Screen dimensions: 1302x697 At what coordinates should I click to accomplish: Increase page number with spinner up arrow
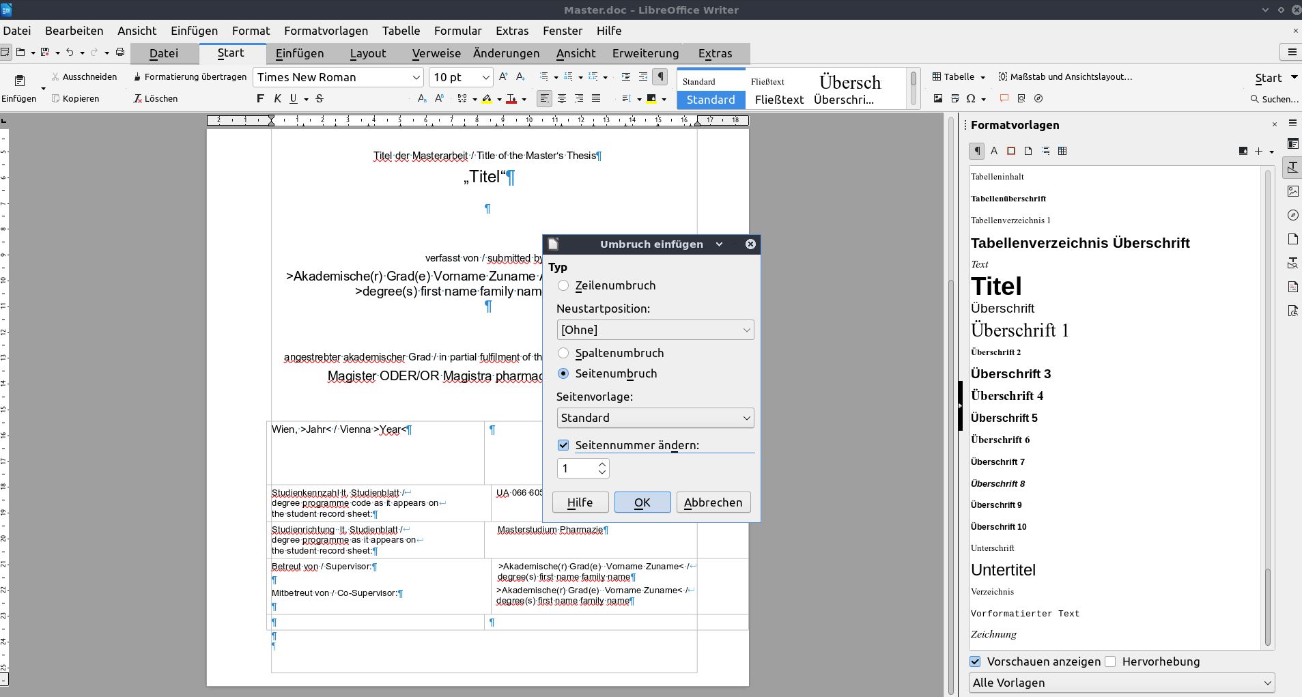coord(602,464)
